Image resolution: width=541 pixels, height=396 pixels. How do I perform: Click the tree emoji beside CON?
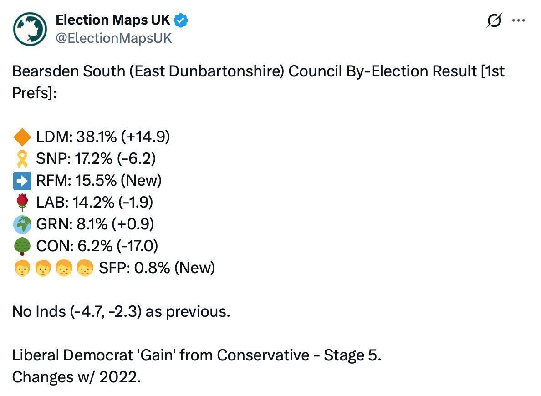coord(22,246)
